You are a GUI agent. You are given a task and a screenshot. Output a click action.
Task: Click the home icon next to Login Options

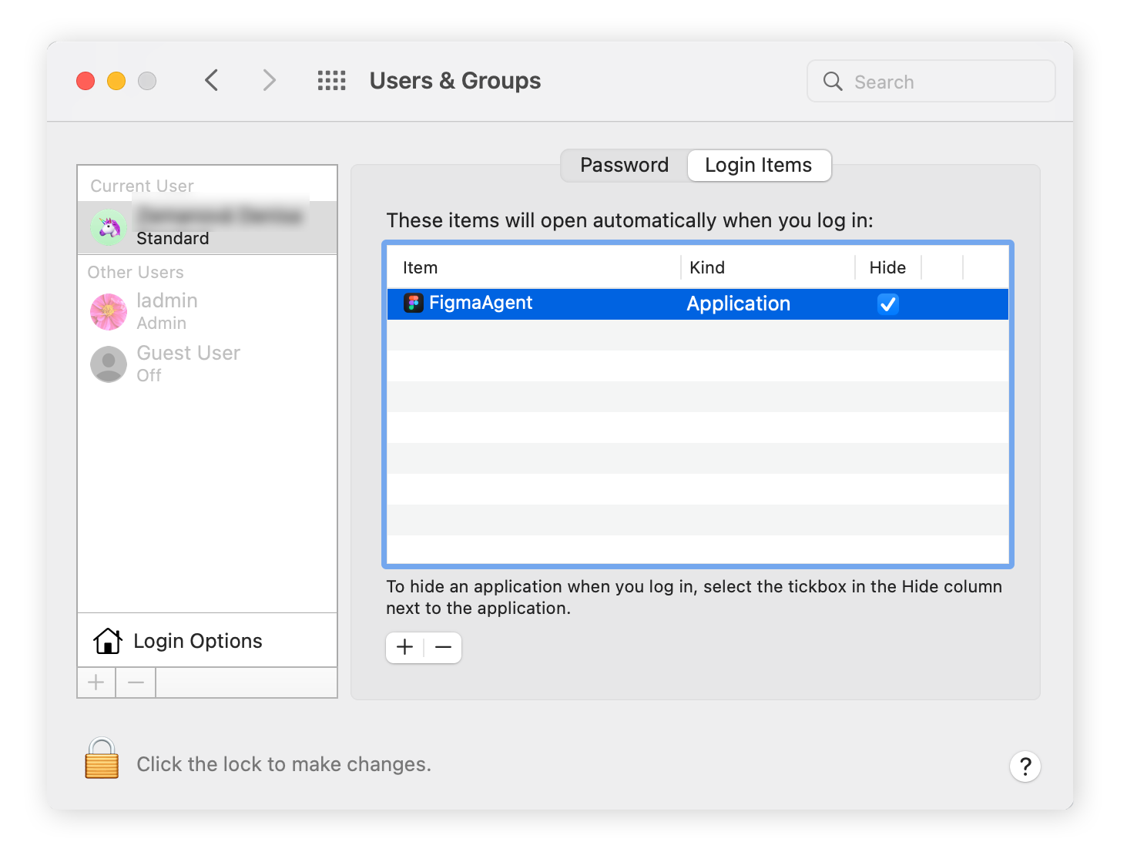(x=108, y=640)
